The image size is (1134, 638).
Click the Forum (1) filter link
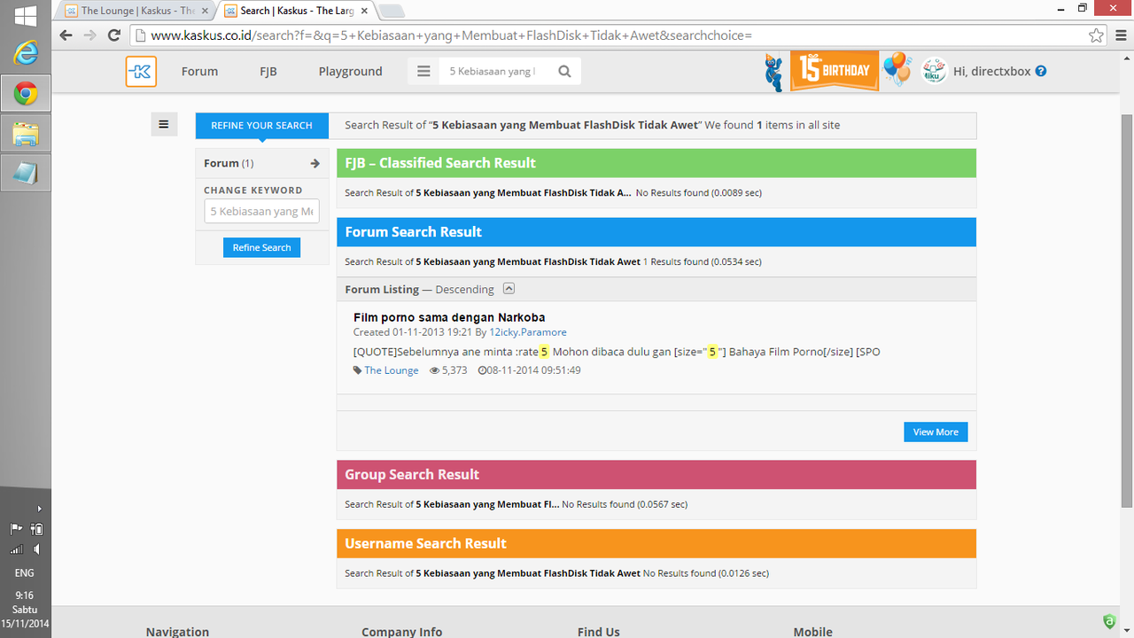229,163
